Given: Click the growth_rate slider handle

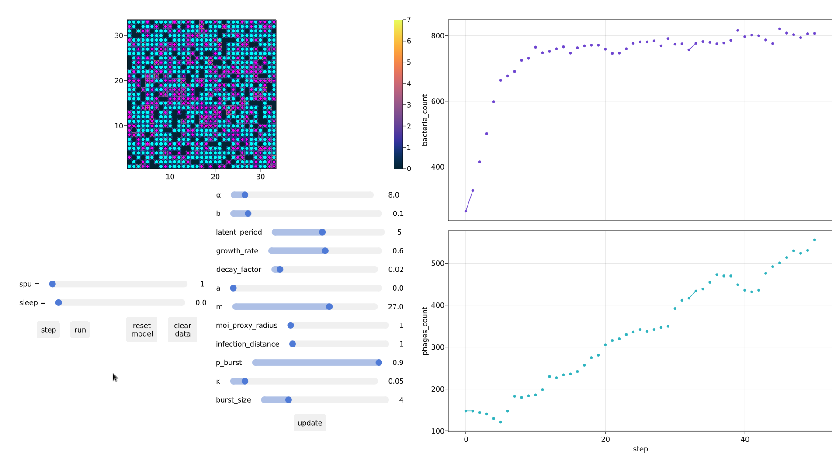Looking at the screenshot, I should (x=326, y=251).
